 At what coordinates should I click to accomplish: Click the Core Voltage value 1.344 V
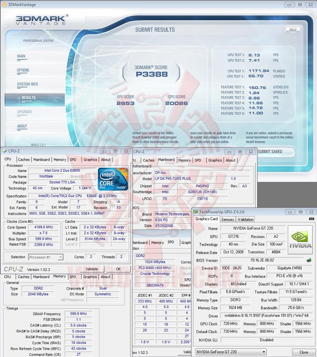(85, 188)
